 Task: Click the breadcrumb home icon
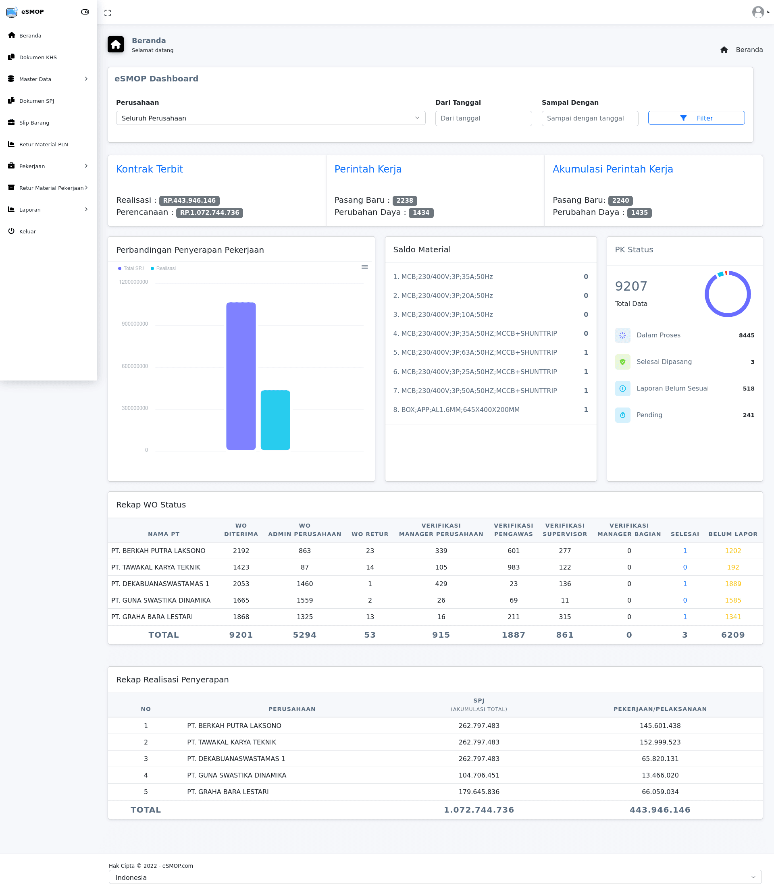click(724, 50)
